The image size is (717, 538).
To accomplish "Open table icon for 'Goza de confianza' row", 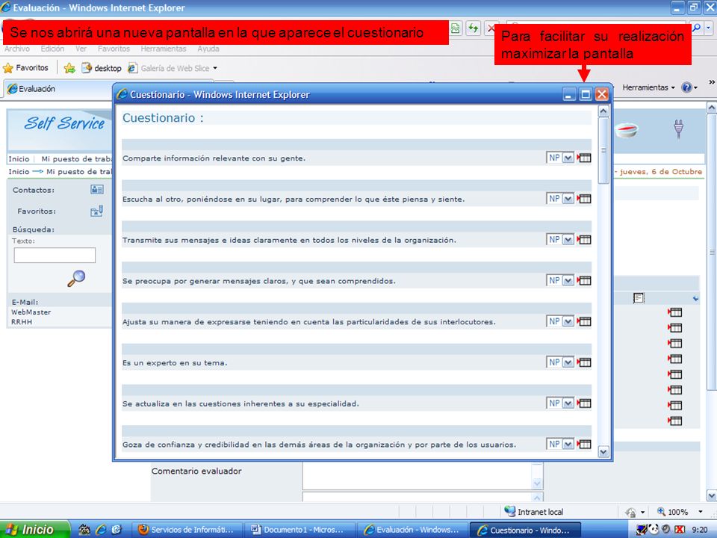I will coord(584,444).
